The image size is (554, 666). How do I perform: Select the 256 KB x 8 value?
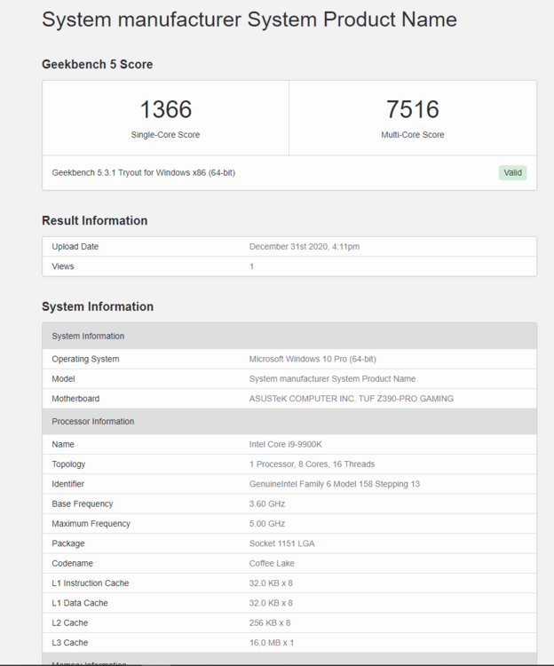point(270,622)
